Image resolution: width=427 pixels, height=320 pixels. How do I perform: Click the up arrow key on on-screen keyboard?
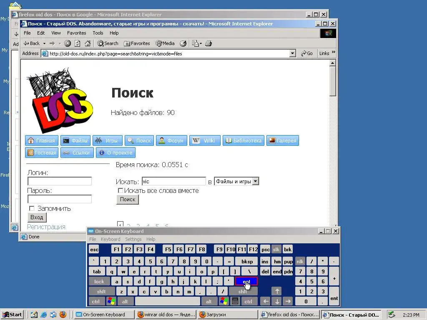pos(277,291)
